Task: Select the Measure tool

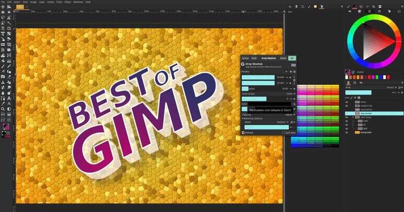Action: (x=9, y=104)
